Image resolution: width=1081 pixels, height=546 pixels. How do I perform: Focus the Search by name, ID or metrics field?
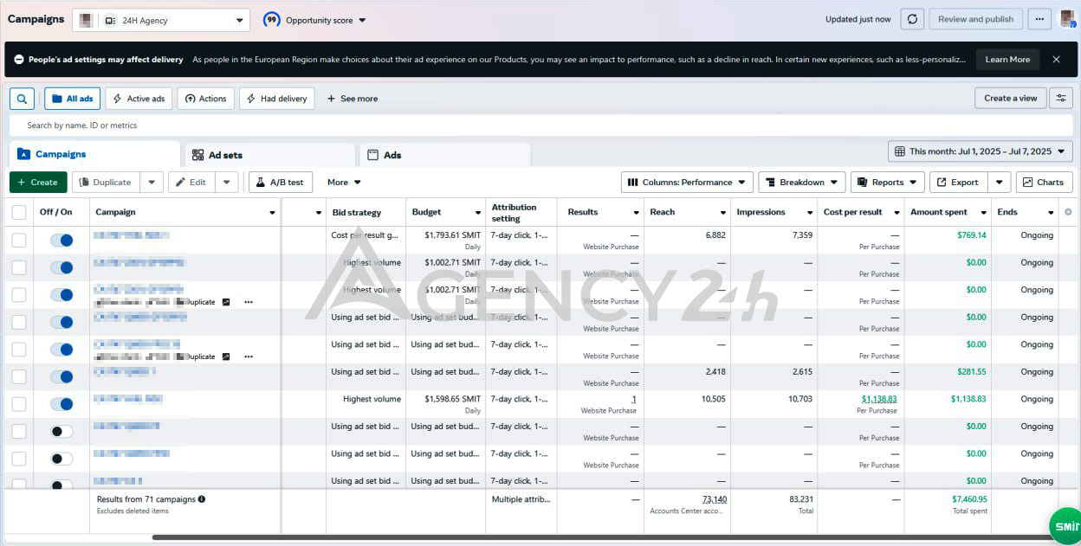coord(540,125)
